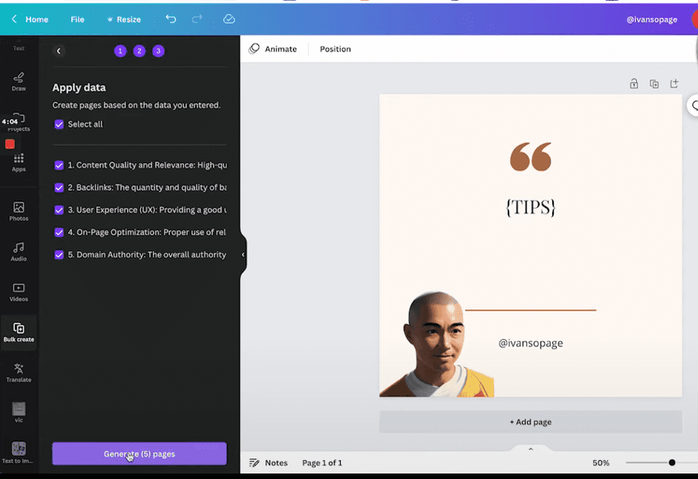Uncheck item 5 Domain Authority
The width and height of the screenshot is (698, 479).
[59, 255]
